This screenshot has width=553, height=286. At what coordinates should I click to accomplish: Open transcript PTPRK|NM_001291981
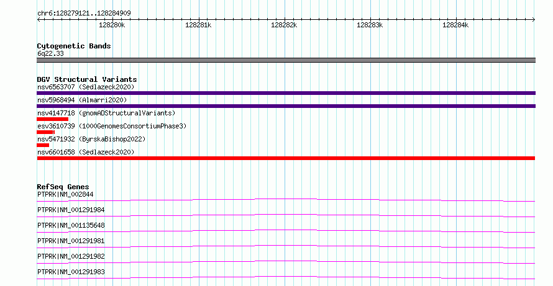click(71, 241)
